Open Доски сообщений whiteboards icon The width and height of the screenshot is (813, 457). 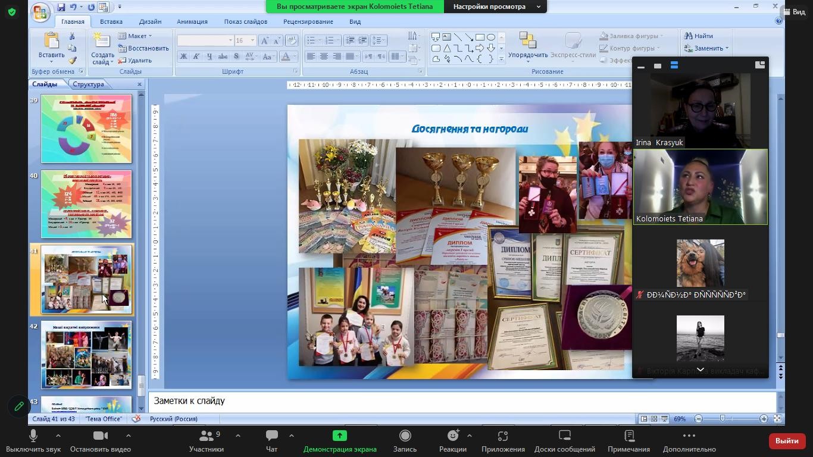564,436
